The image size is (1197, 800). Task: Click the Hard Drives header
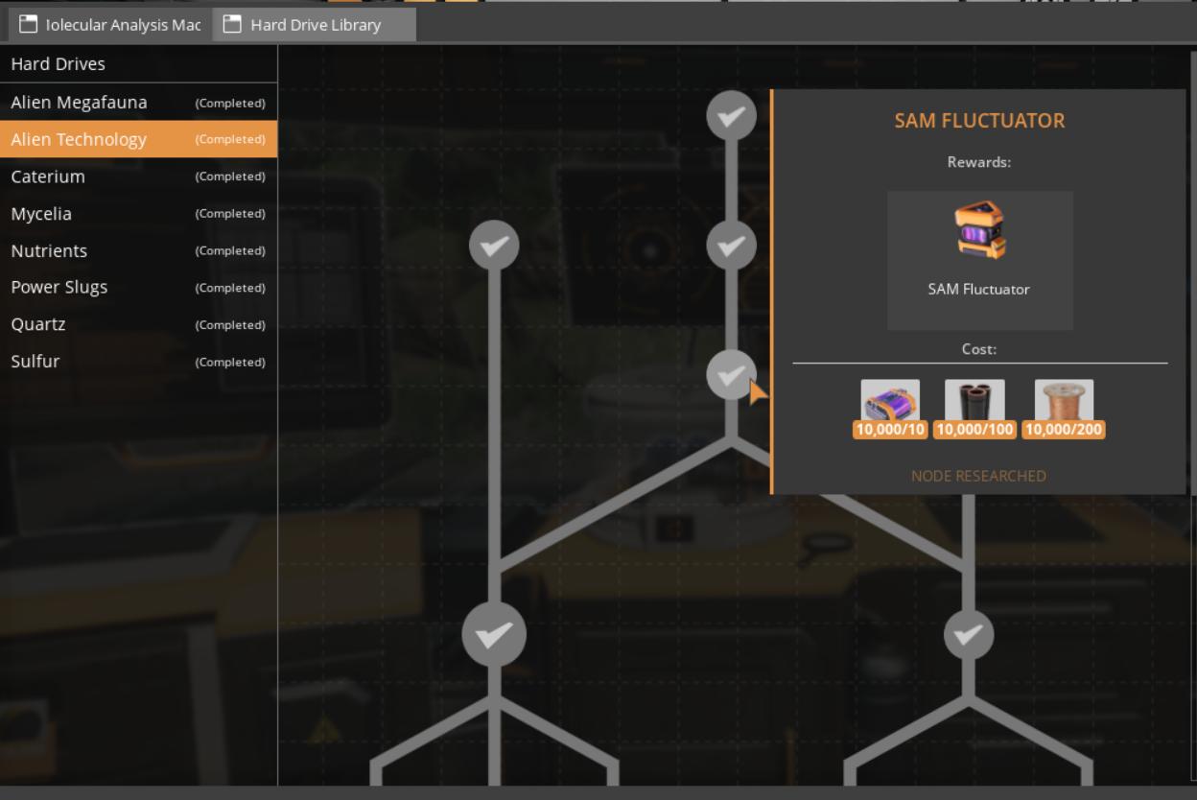point(58,63)
